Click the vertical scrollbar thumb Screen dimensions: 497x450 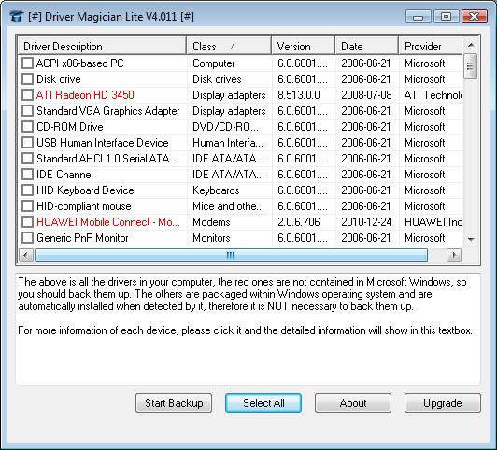[471, 66]
